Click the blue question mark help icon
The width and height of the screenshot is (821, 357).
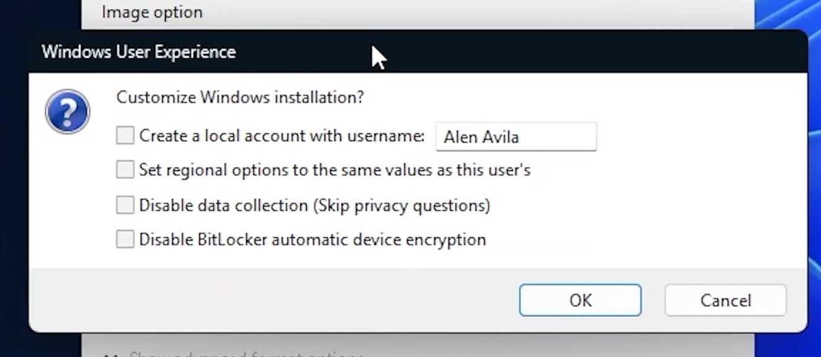coord(67,112)
